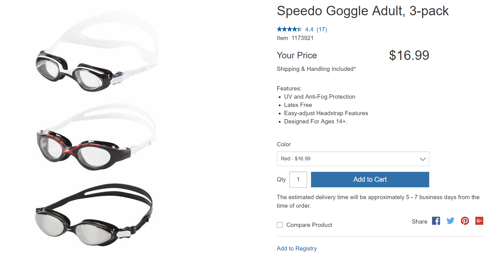Click the Qty input field
The image size is (488, 255).
pyautogui.click(x=298, y=180)
